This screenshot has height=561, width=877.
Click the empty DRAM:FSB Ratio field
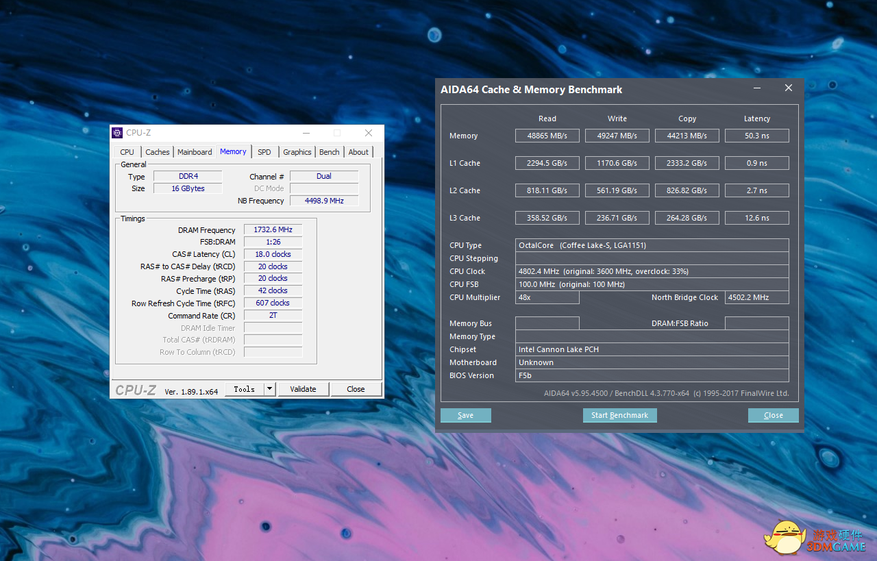click(x=757, y=323)
